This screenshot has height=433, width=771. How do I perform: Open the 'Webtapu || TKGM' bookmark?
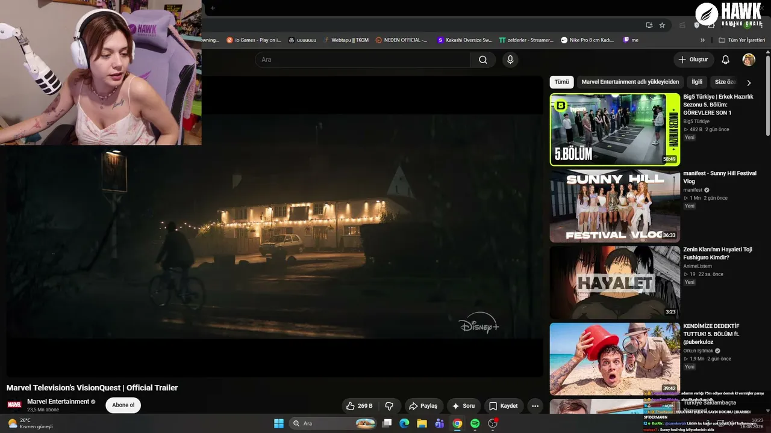point(345,40)
